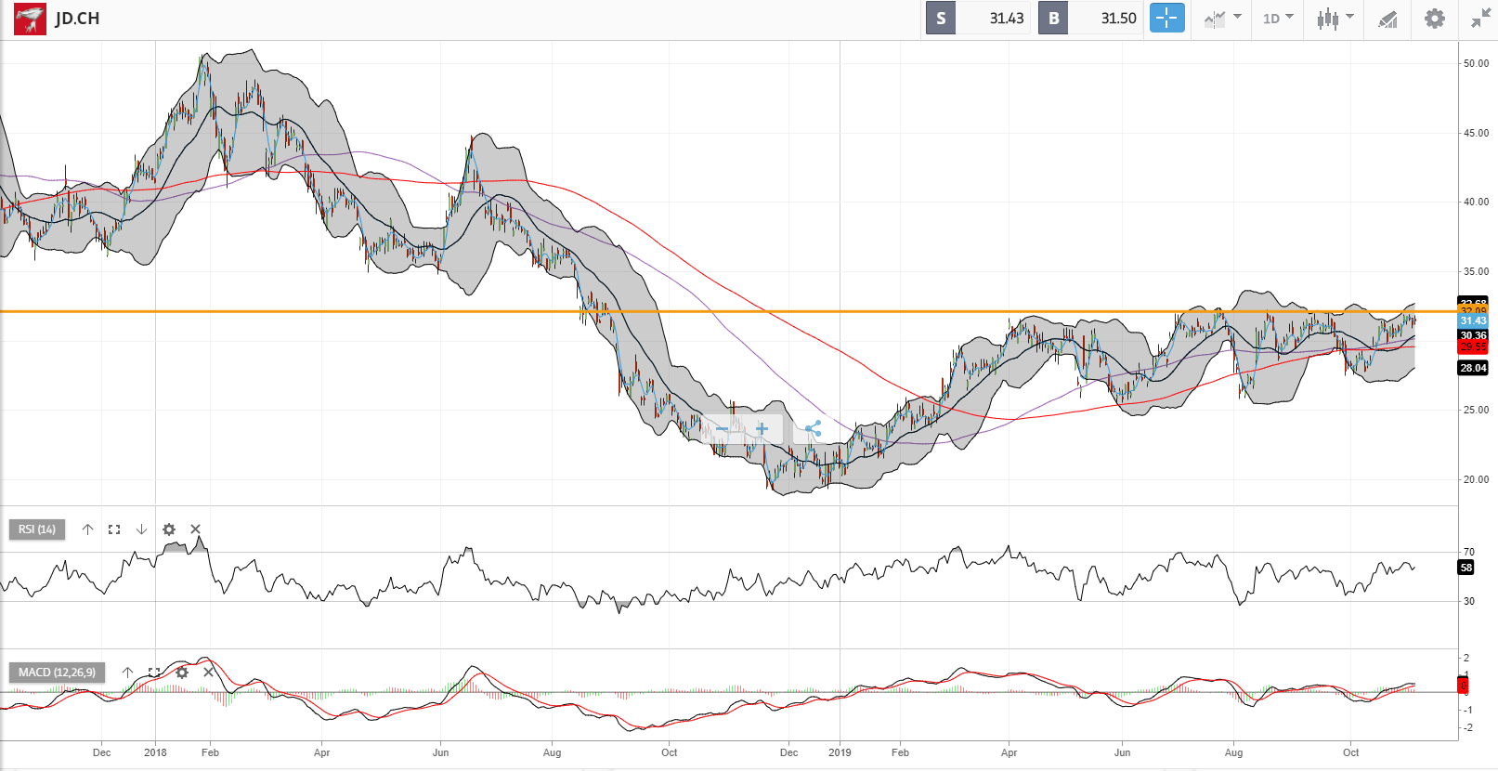
Task: Click the 45.00 price axis label
Action: pos(1476,133)
